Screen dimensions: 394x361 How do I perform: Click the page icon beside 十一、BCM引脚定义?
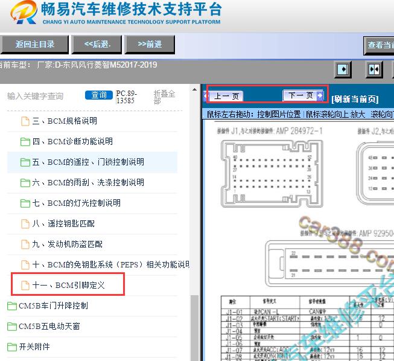tap(25, 286)
